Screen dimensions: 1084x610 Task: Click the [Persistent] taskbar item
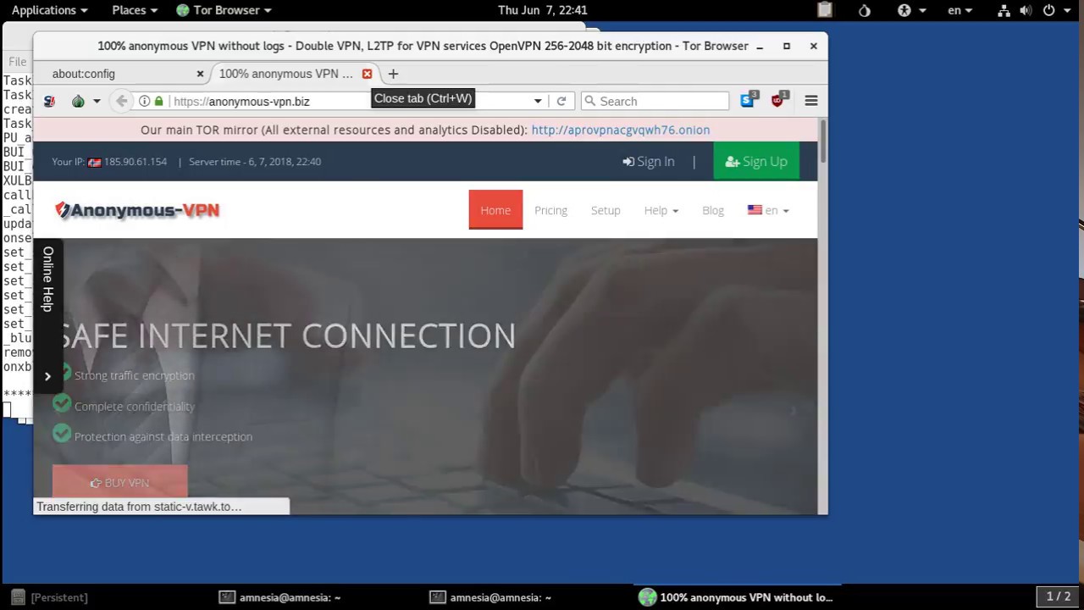click(51, 597)
